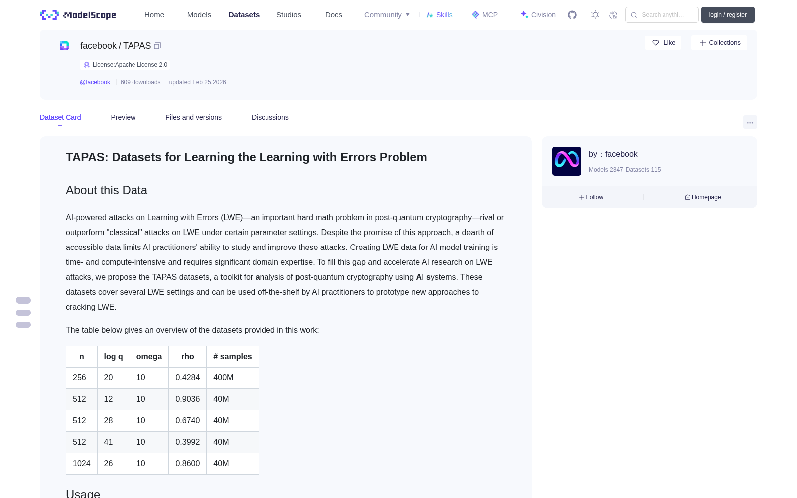Switch language with the translate icon

point(613,15)
